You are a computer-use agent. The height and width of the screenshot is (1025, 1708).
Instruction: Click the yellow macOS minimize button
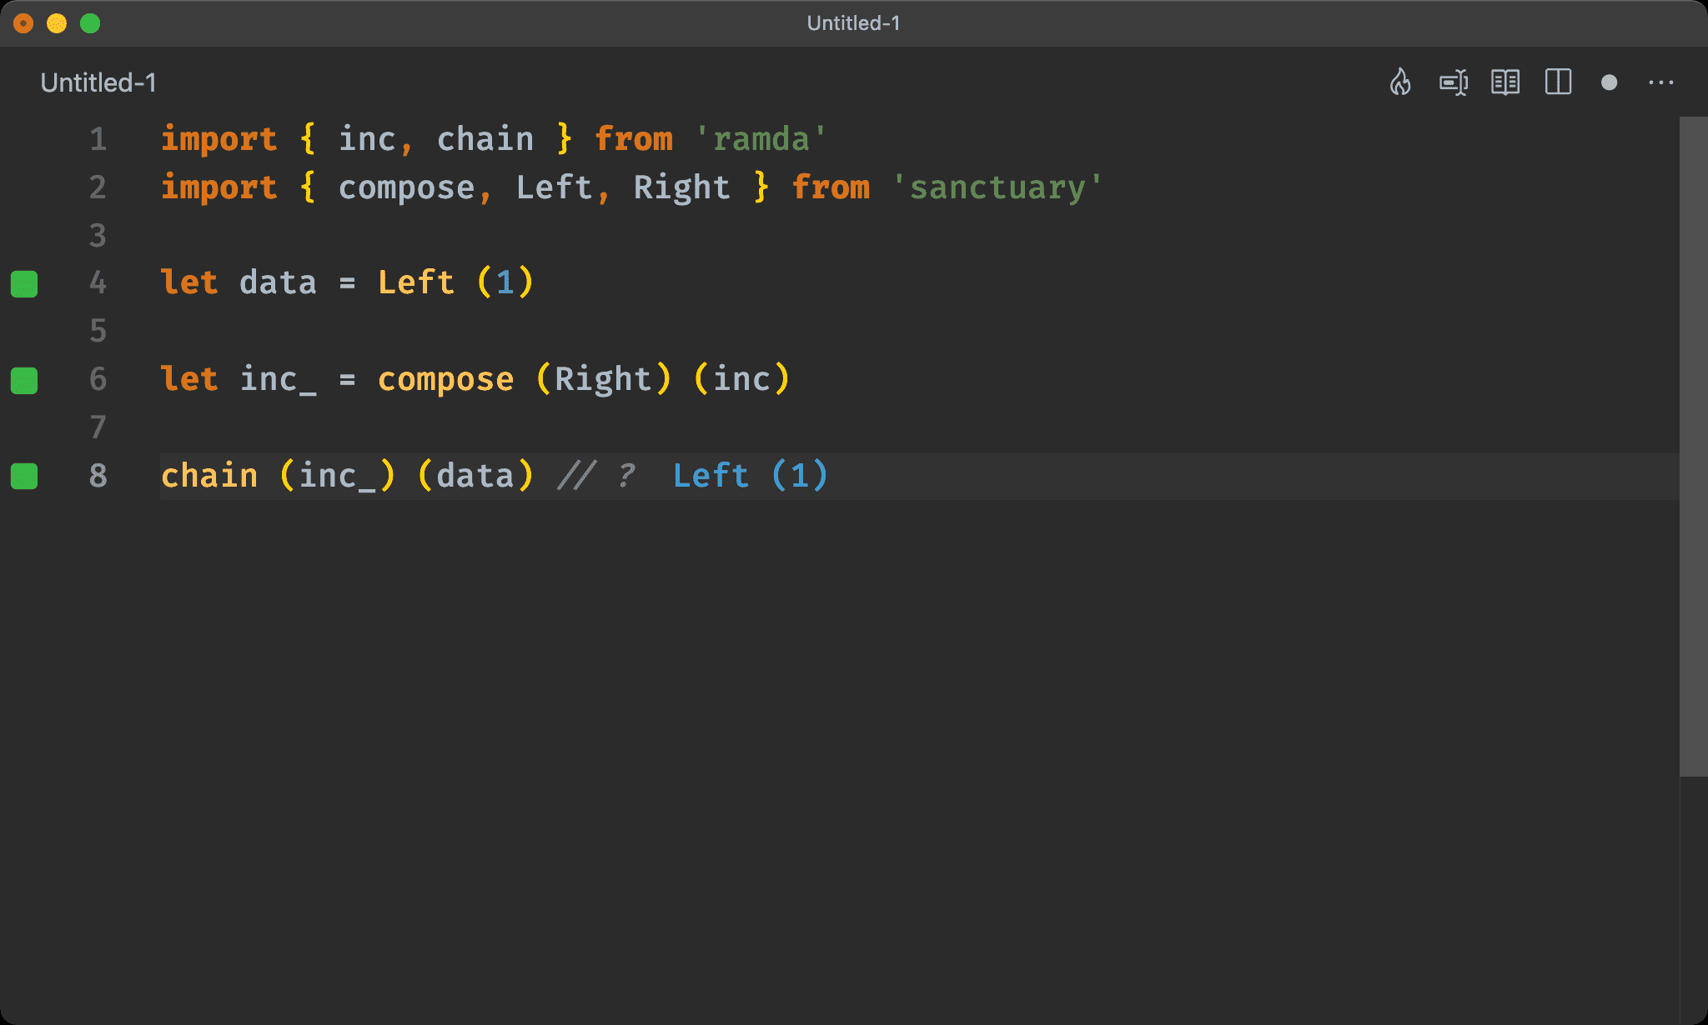[57, 23]
